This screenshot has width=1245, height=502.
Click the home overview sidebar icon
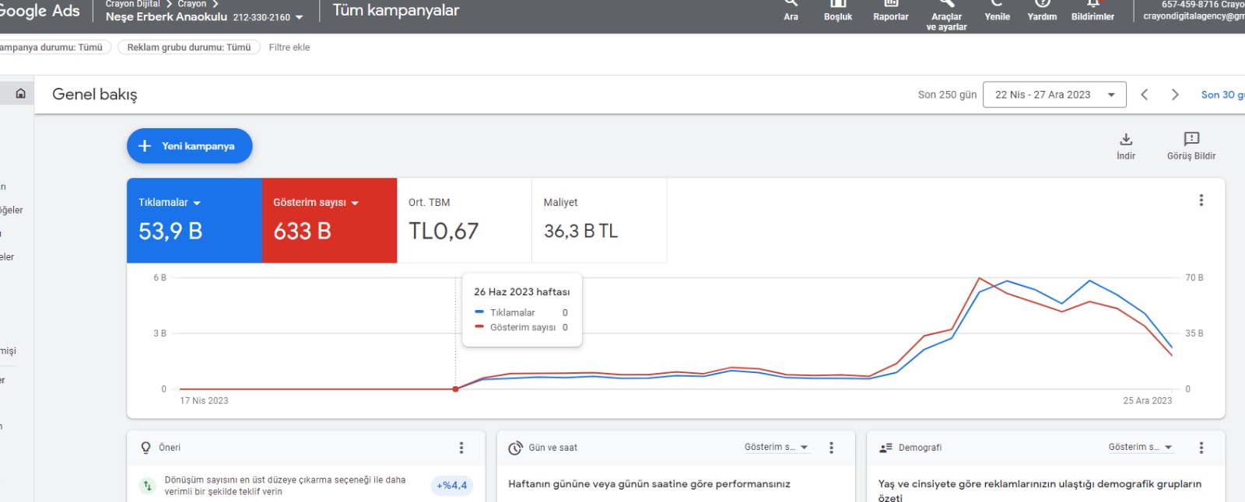coord(20,94)
